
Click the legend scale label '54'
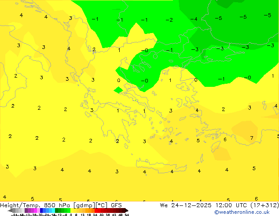pyautogui.click(x=127, y=215)
